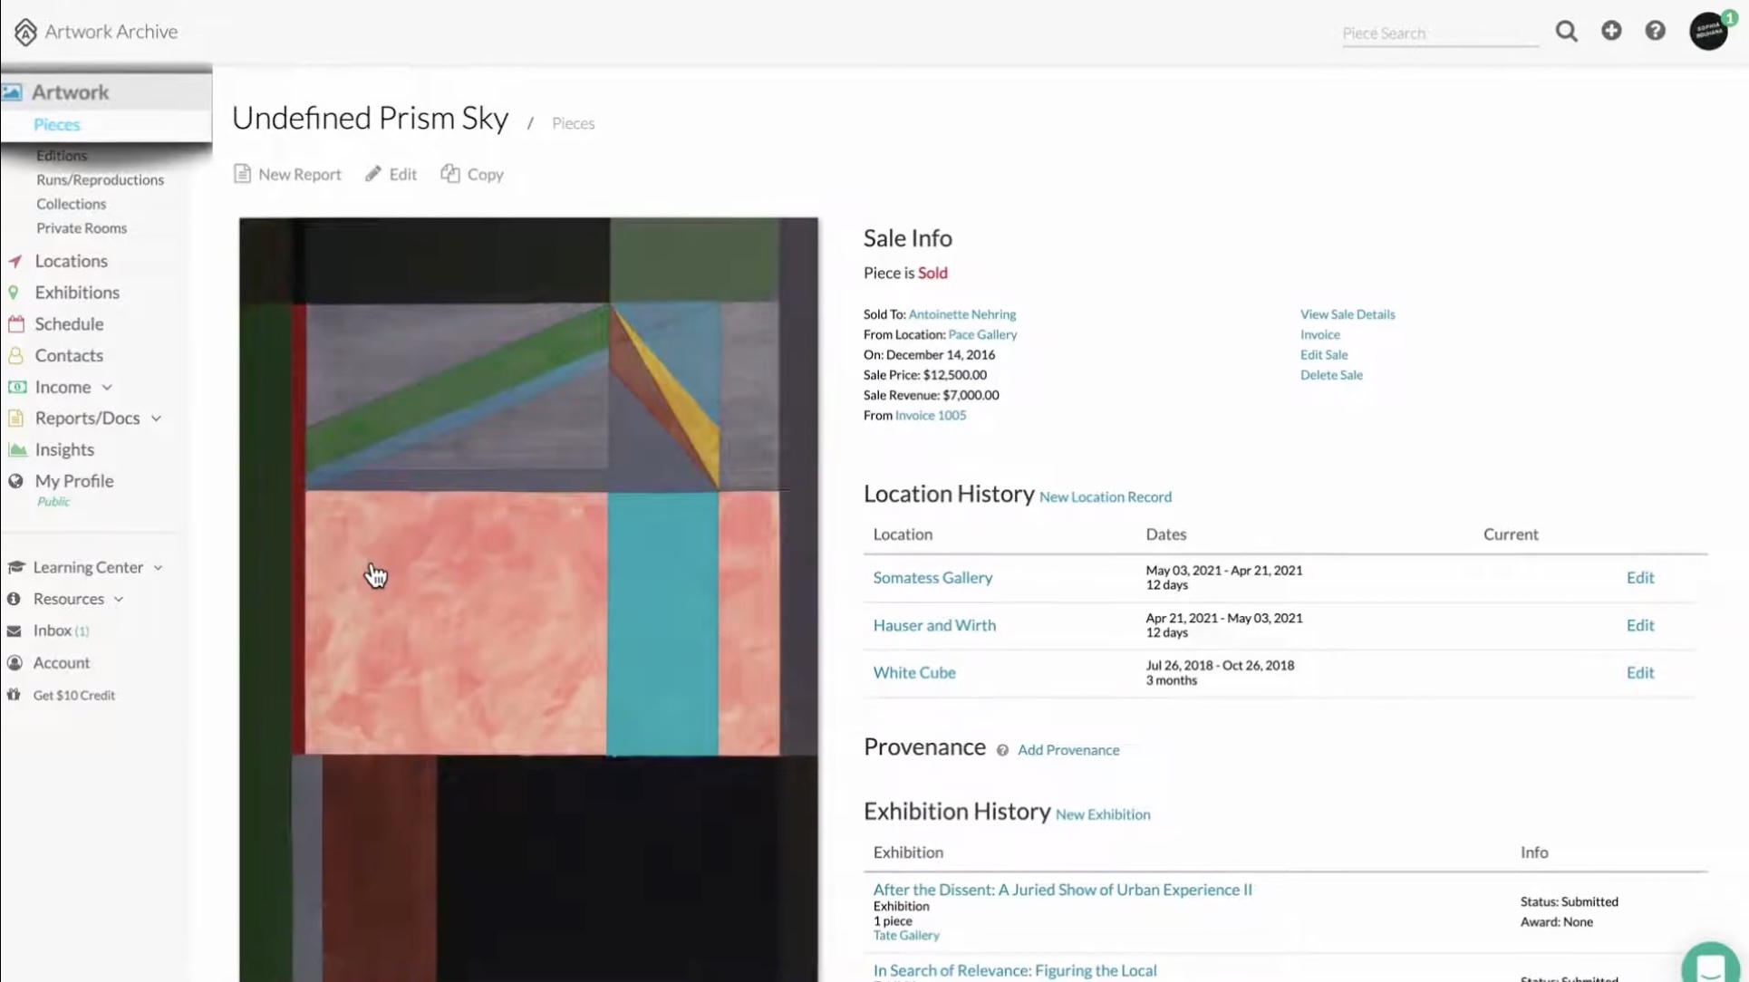This screenshot has width=1749, height=982.
Task: Click the Provenance help question icon
Action: tap(1002, 750)
